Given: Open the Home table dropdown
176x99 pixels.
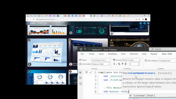Looking at the screenshot, I should click(x=100, y=64).
